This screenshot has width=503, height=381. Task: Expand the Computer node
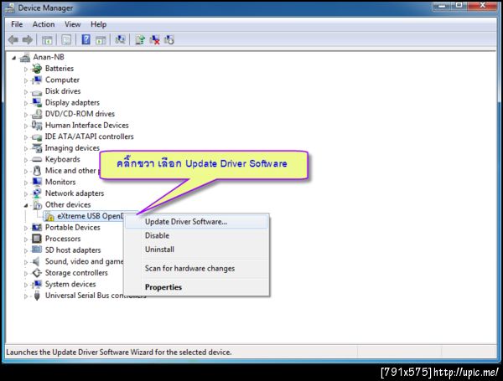tap(26, 80)
